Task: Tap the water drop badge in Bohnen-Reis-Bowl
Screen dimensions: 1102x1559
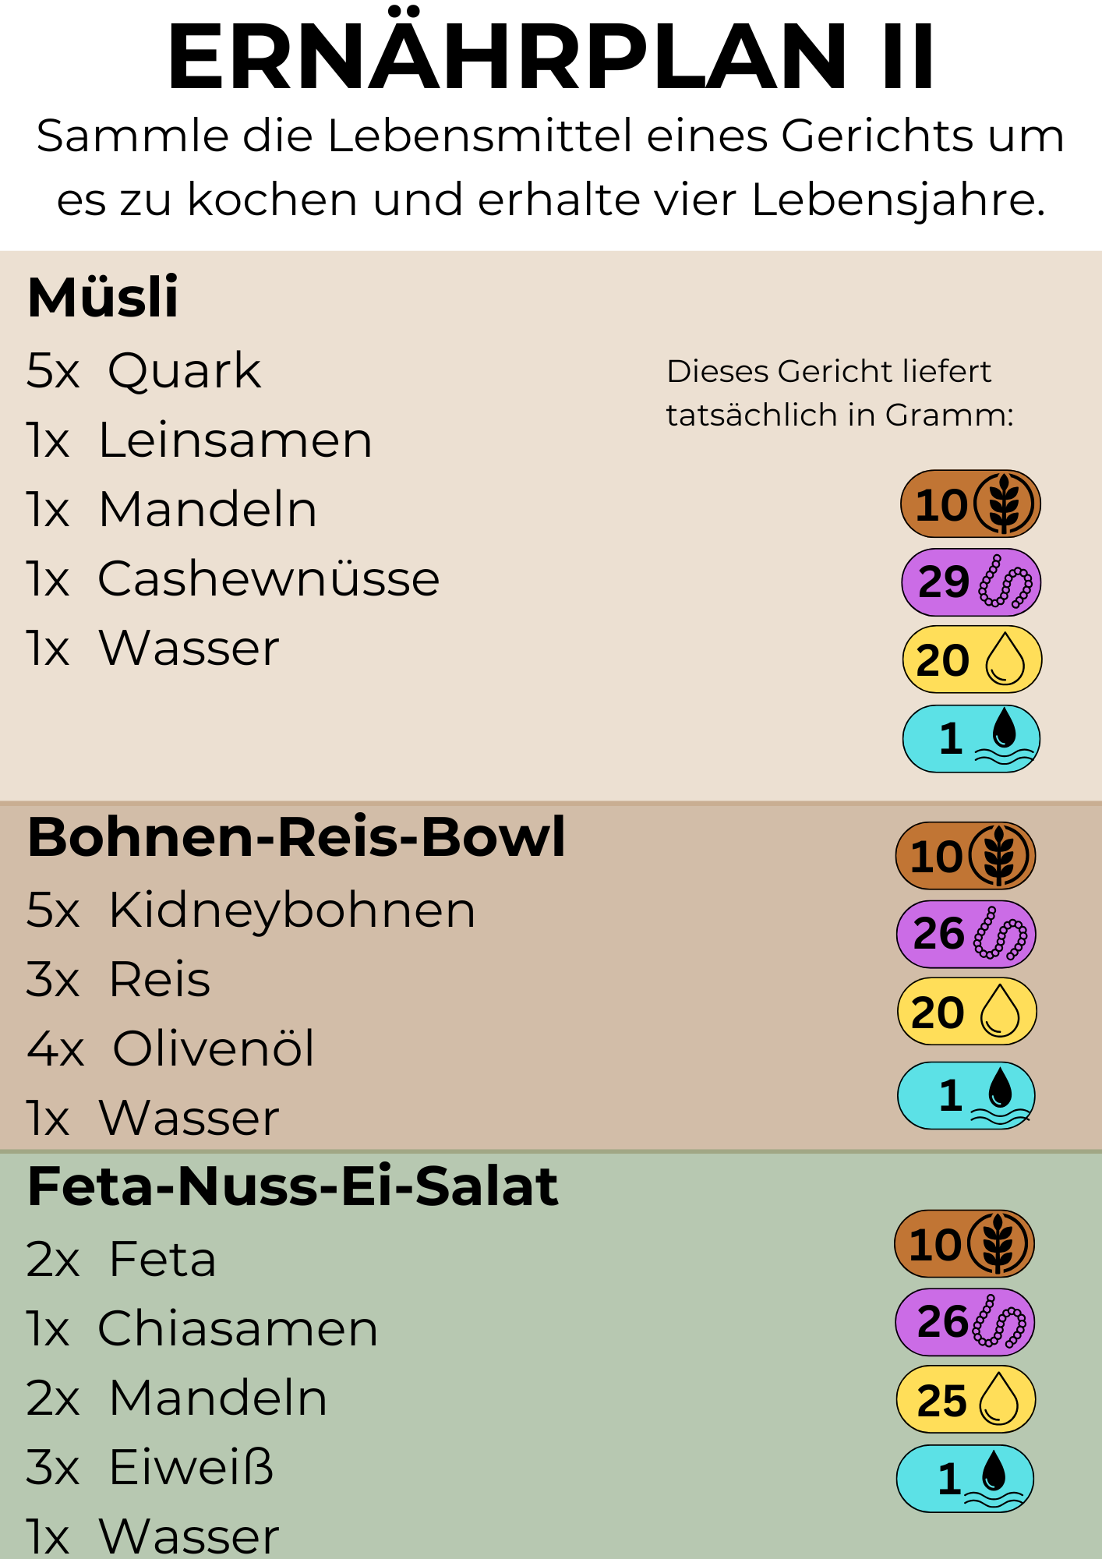Action: 966,1095
